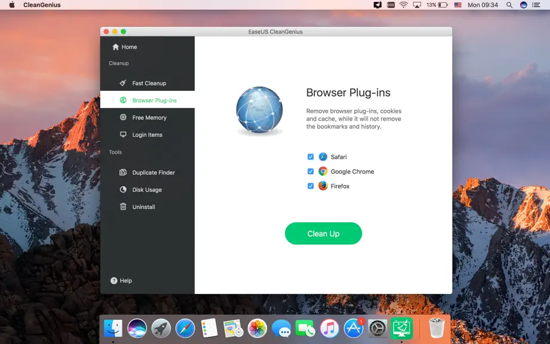Viewport: 550px width, 344px height.
Task: Open iTunes in the Dock
Action: [329, 328]
